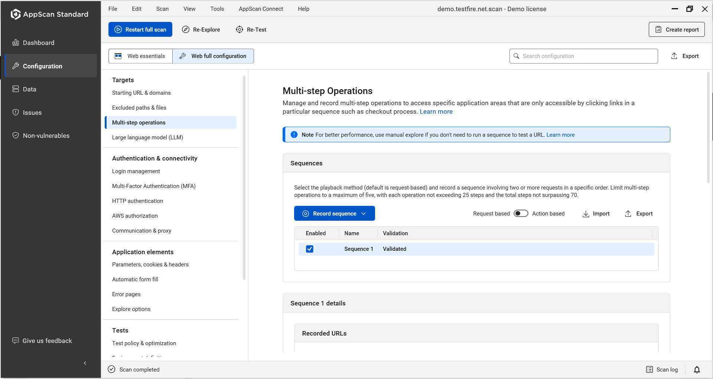Switch to Web essentials tab
This screenshot has width=713, height=379.
coord(140,56)
